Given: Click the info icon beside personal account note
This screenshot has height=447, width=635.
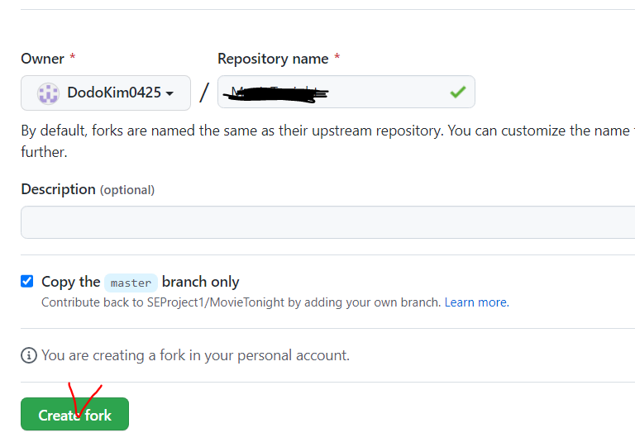Looking at the screenshot, I should coord(29,355).
